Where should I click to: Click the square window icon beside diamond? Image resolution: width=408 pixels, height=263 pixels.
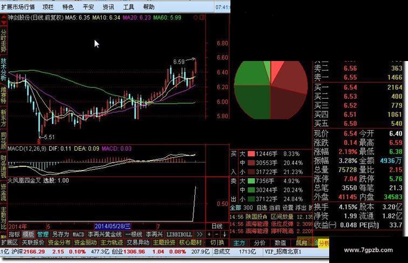(x=202, y=17)
